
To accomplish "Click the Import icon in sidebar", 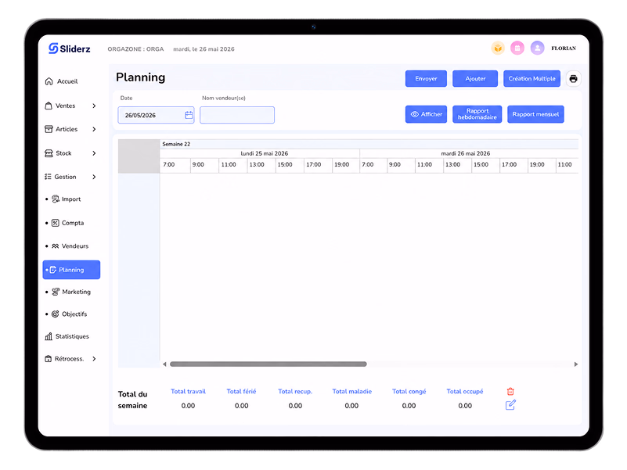I will pos(56,199).
